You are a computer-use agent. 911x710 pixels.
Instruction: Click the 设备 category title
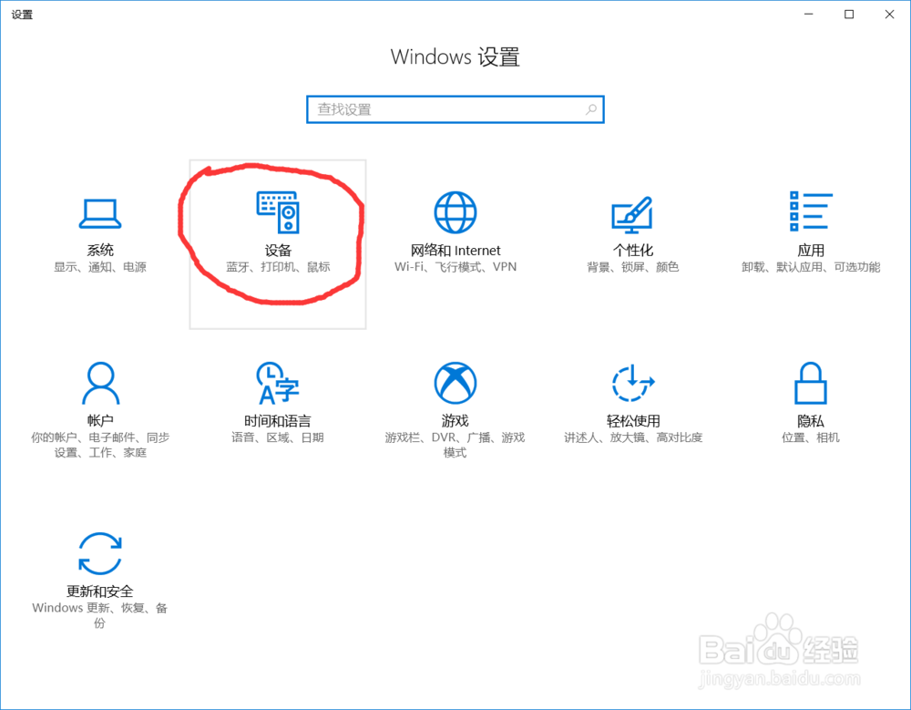tap(278, 250)
